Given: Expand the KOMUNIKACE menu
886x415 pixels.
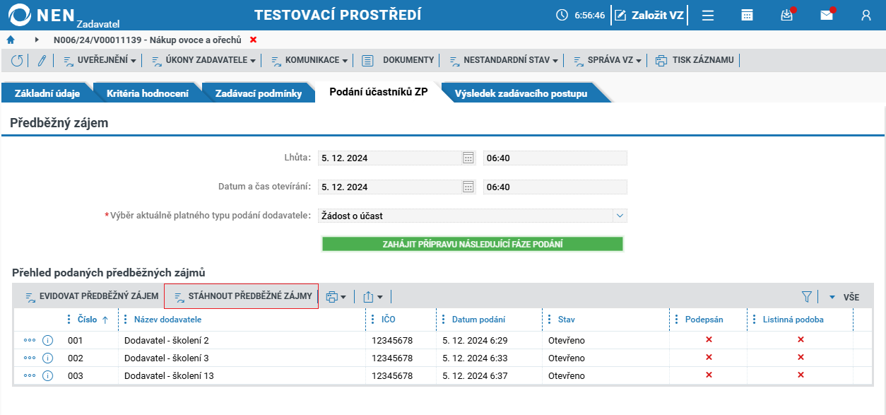Looking at the screenshot, I should [x=309, y=61].
